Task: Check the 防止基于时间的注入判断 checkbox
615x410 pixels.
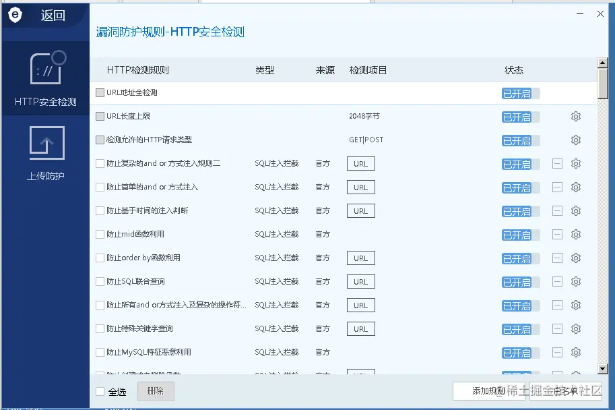Action: point(100,210)
